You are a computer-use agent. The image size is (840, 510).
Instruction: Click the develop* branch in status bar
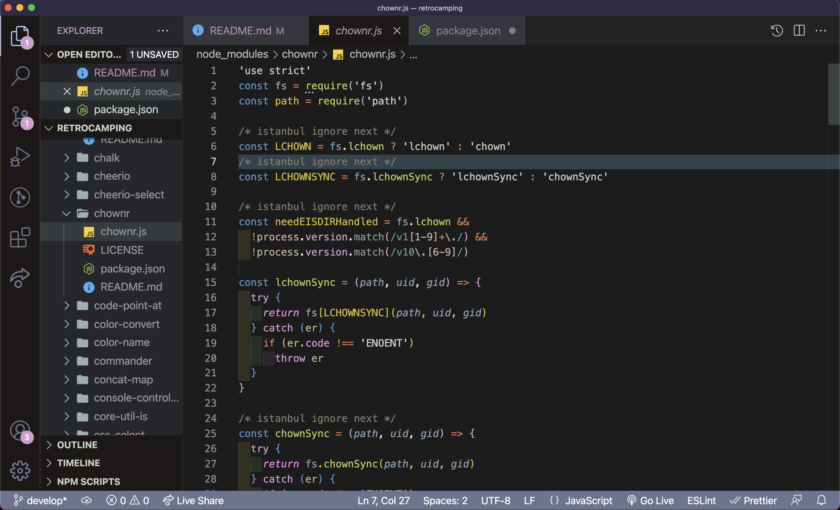[41, 500]
